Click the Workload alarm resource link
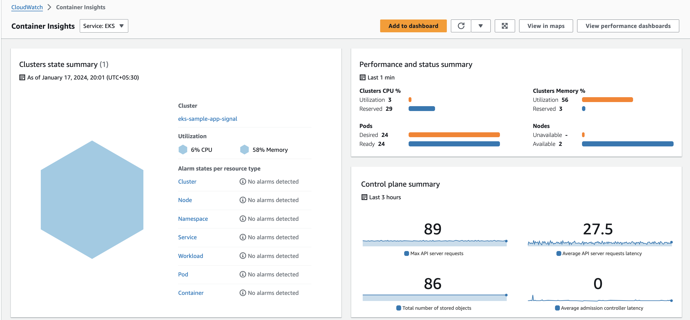 [x=191, y=256]
